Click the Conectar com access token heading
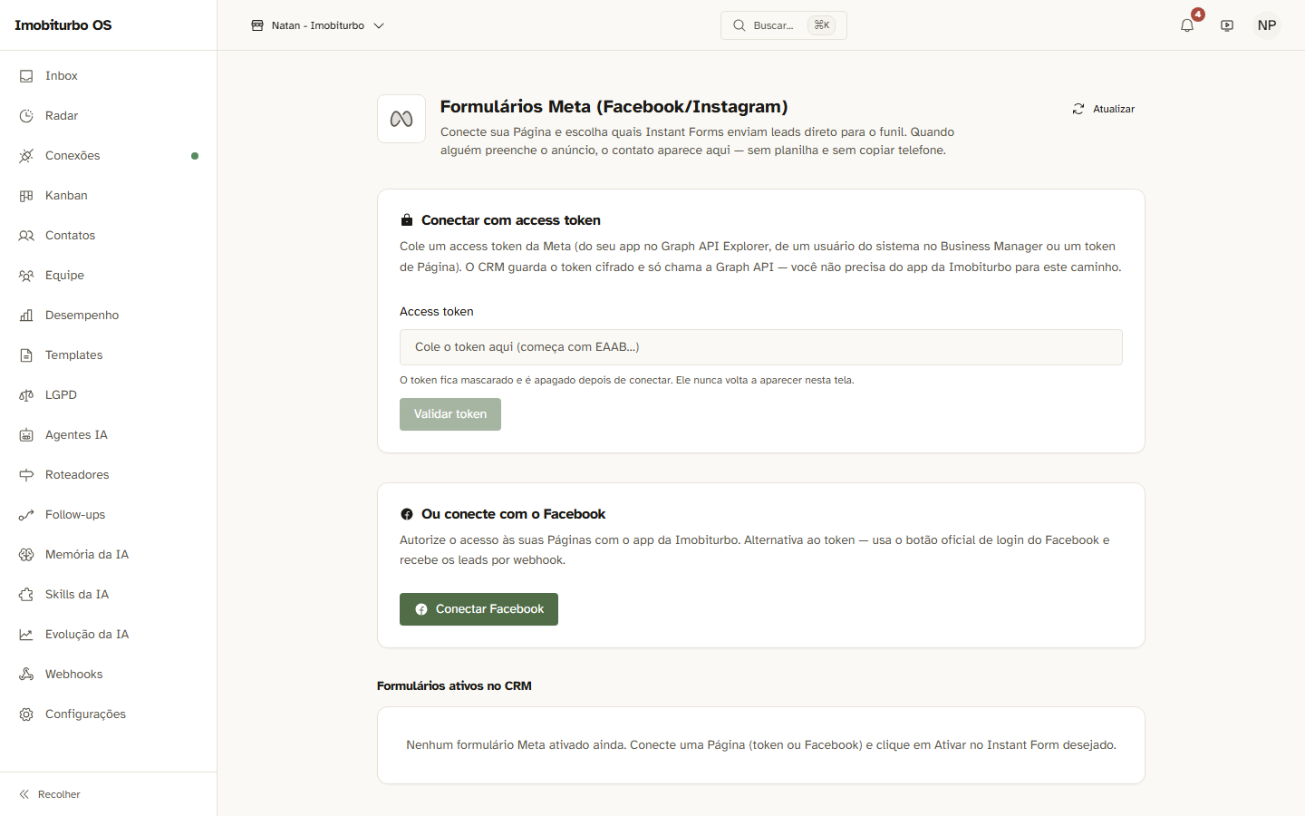This screenshot has height=816, width=1305. (x=511, y=220)
